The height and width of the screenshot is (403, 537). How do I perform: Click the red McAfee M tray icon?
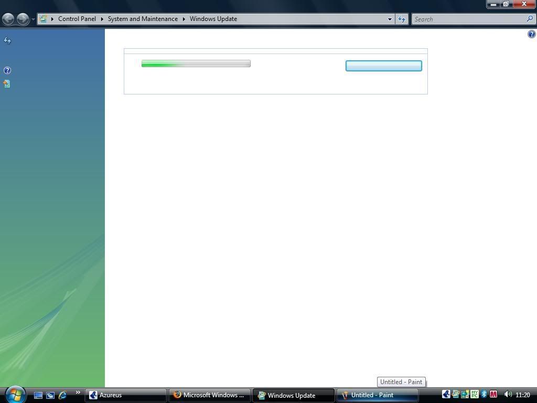493,395
